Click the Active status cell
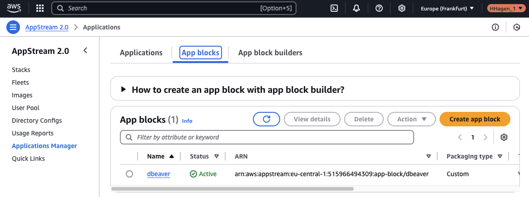 203,174
